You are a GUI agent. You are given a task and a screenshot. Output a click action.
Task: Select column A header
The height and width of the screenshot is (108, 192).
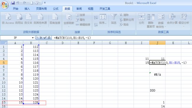15,43
